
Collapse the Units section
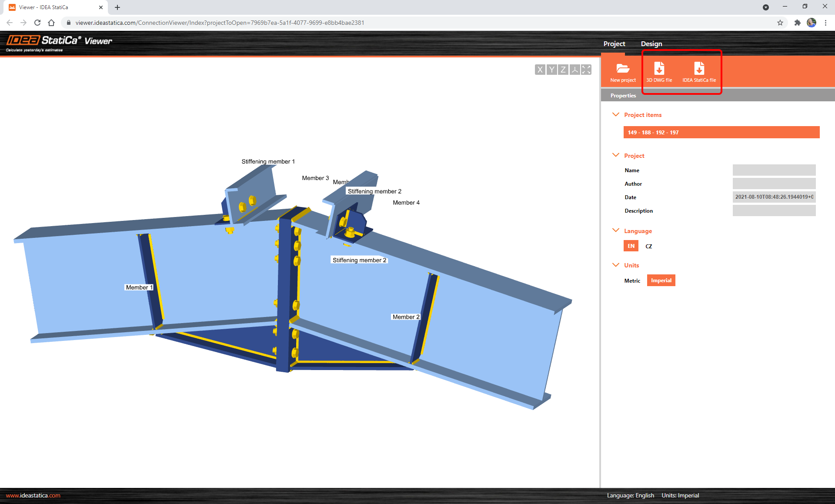coord(616,265)
